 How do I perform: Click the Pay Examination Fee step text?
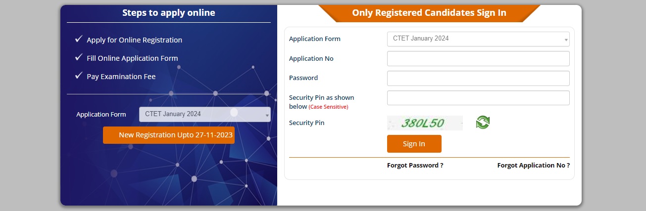pyautogui.click(x=121, y=77)
